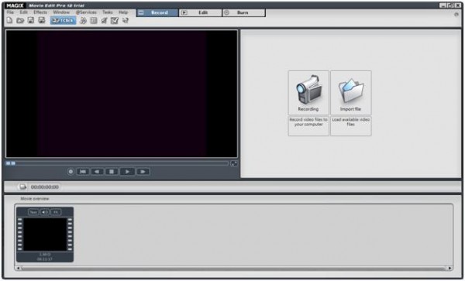Image resolution: width=465 pixels, height=281 pixels.
Task: Click the Import file folder button
Action: pyautogui.click(x=351, y=93)
